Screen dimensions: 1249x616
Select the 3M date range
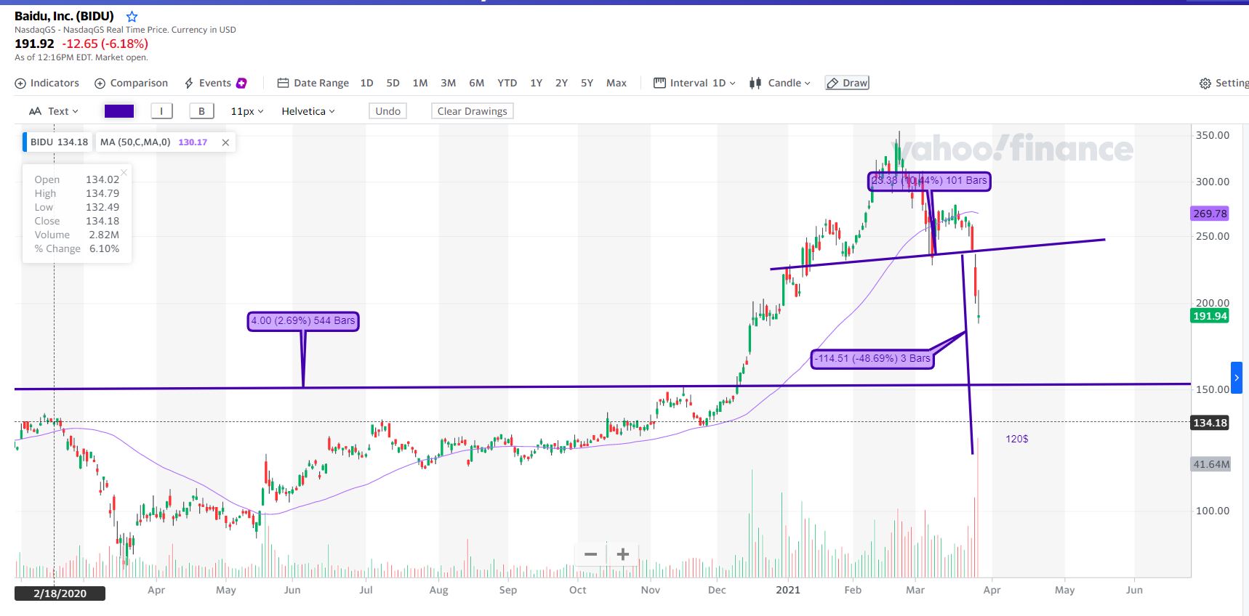point(449,83)
